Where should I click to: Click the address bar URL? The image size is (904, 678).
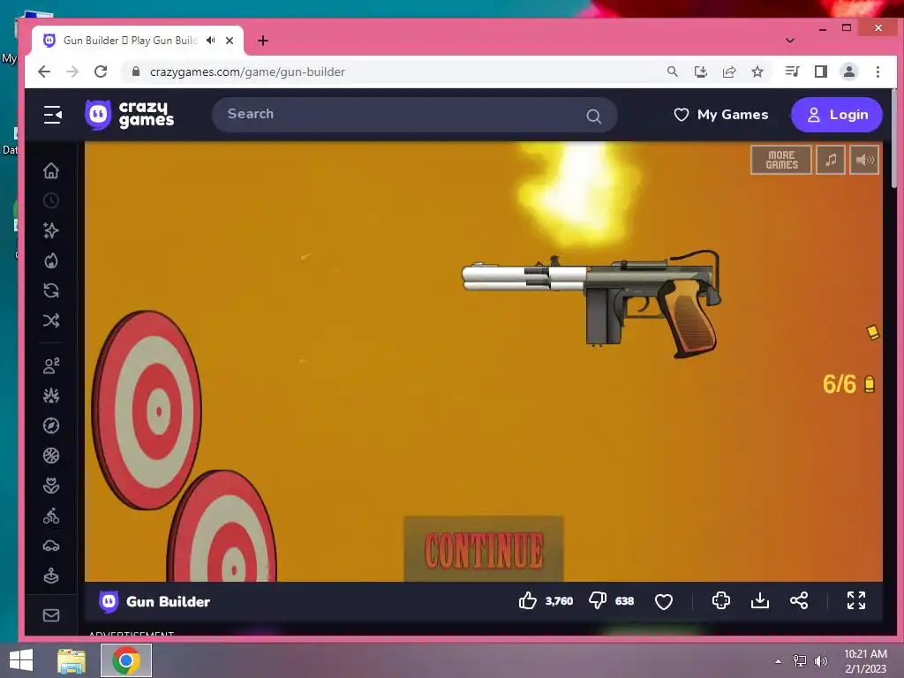pos(247,72)
